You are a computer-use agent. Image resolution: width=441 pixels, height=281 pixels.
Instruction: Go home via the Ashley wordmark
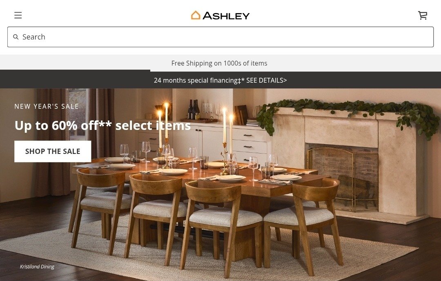[x=226, y=16]
